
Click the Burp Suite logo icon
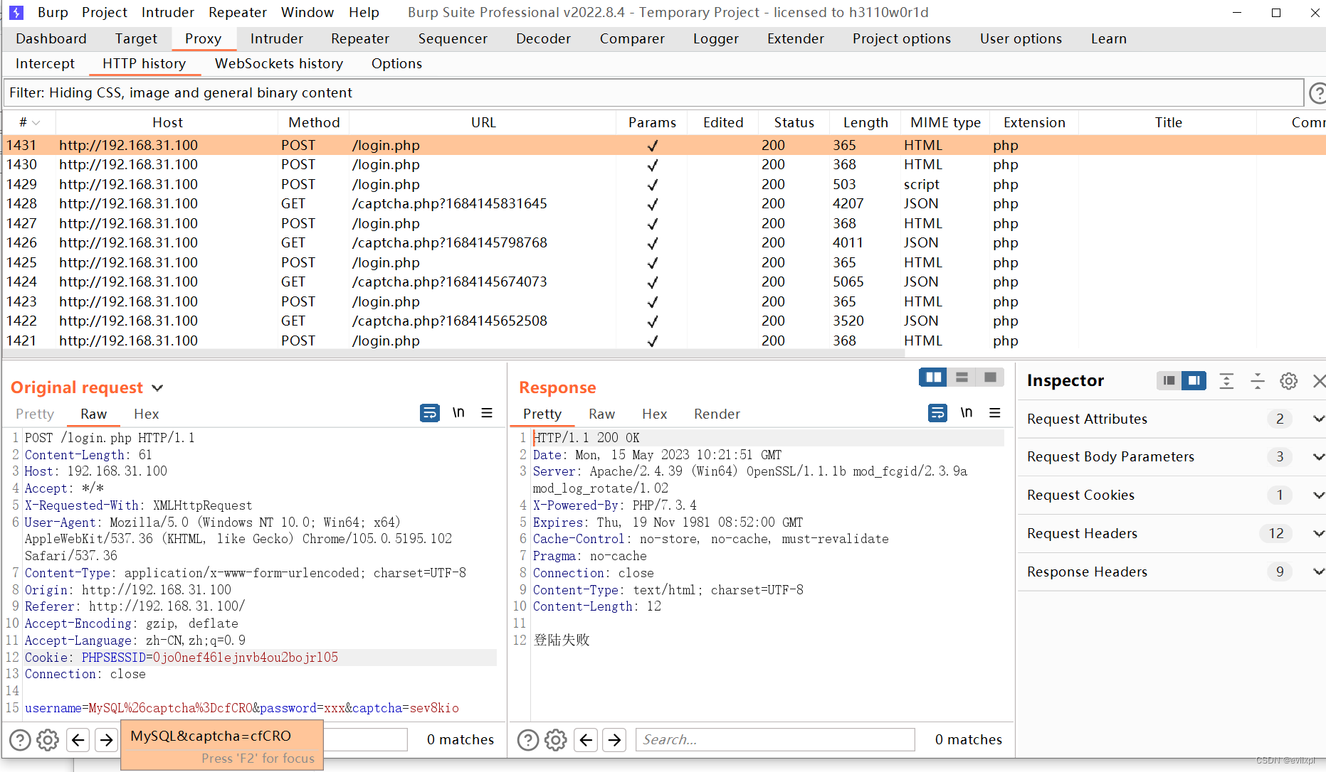[x=16, y=13]
